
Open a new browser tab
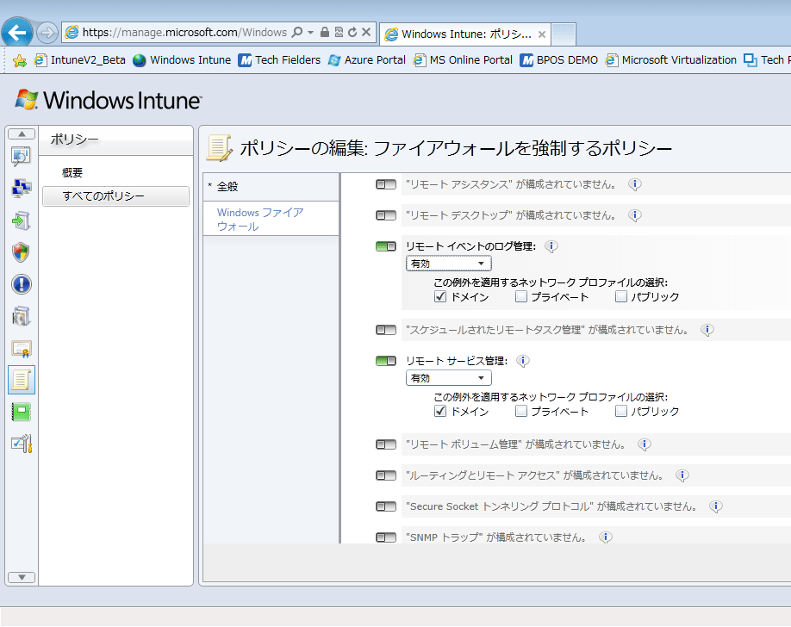coord(564,34)
